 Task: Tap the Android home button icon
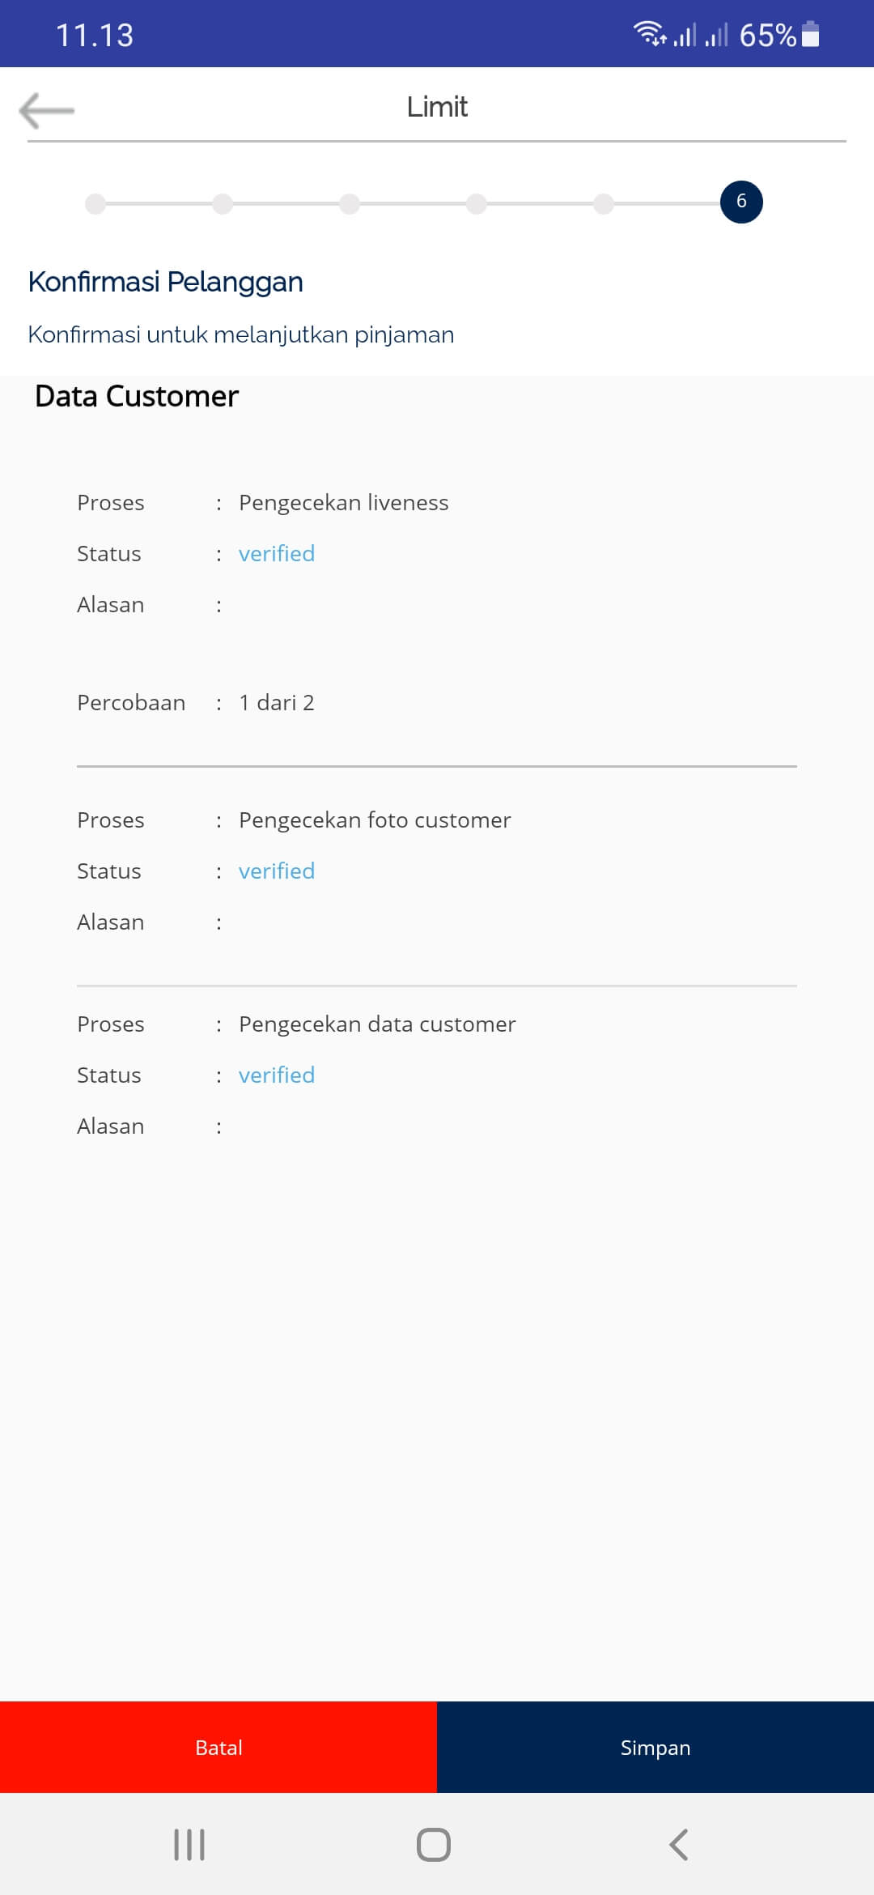point(434,1845)
